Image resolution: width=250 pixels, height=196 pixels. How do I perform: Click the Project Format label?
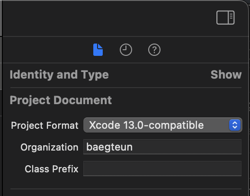coord(45,125)
